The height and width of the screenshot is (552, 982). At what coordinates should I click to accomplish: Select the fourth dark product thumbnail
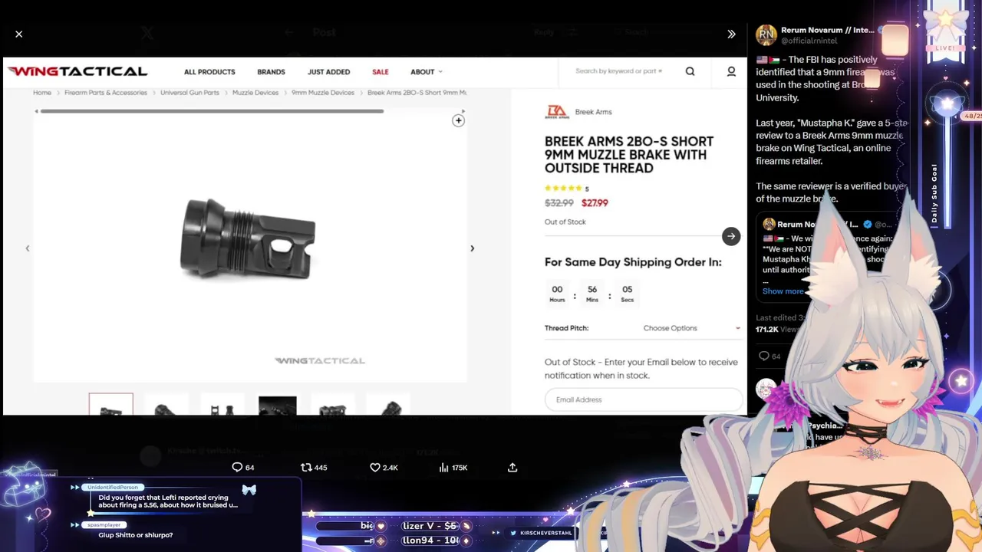pyautogui.click(x=277, y=405)
